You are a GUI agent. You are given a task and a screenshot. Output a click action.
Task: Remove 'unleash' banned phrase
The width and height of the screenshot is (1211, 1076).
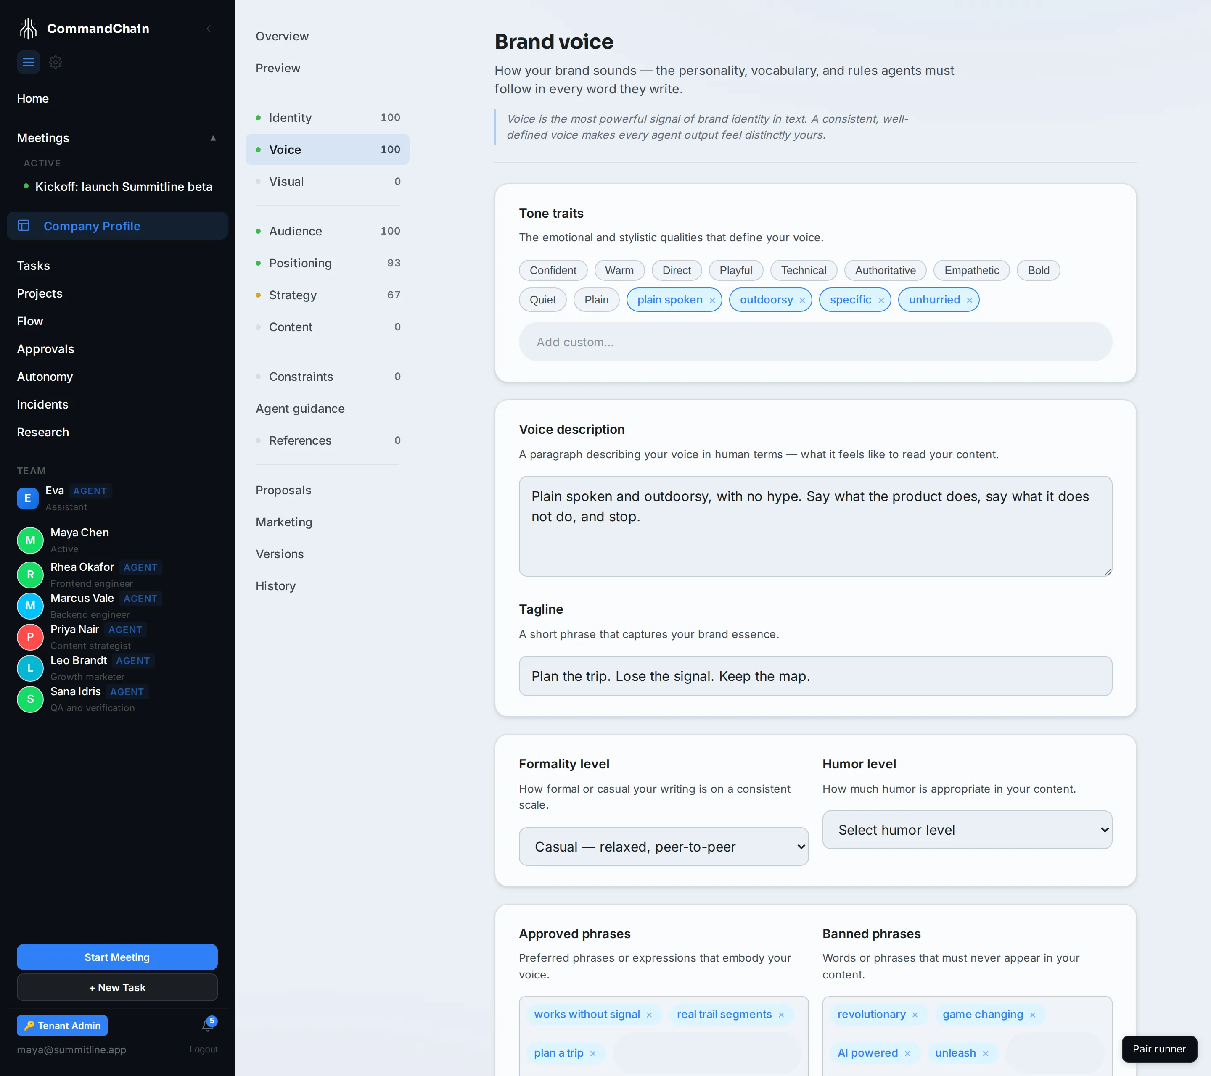click(986, 1053)
